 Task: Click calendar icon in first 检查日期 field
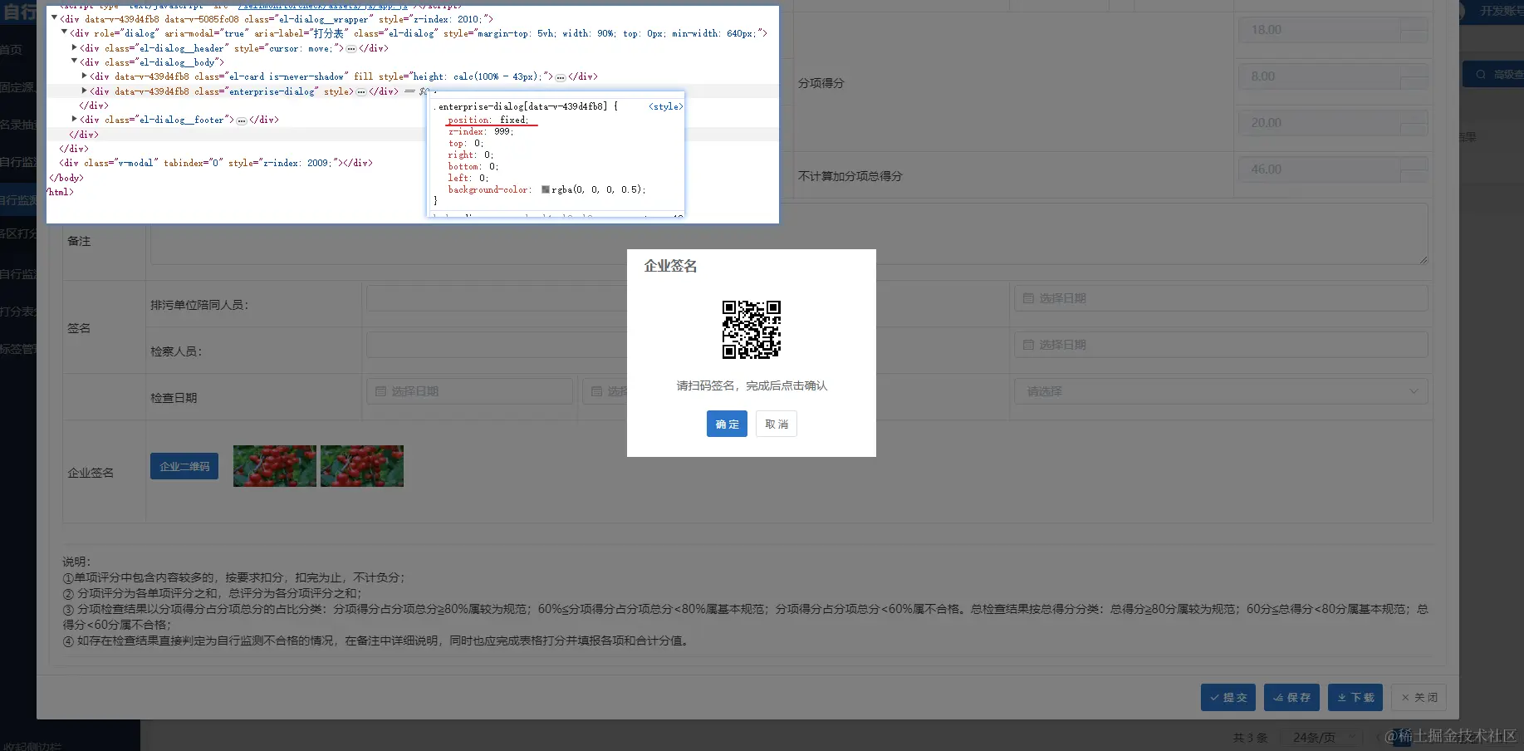(380, 391)
